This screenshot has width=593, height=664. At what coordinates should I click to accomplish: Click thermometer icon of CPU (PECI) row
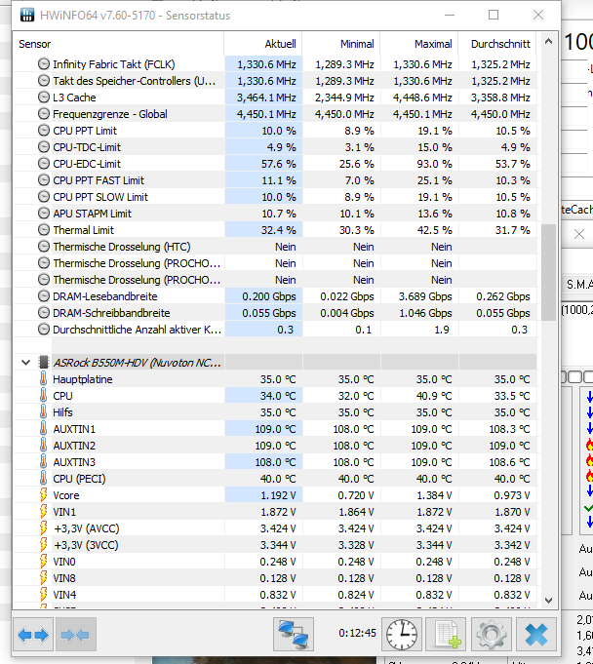pyautogui.click(x=43, y=479)
